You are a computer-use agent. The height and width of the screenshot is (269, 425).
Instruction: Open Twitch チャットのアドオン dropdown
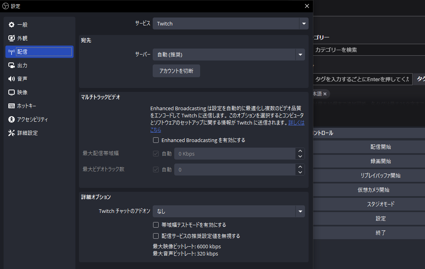click(x=228, y=211)
